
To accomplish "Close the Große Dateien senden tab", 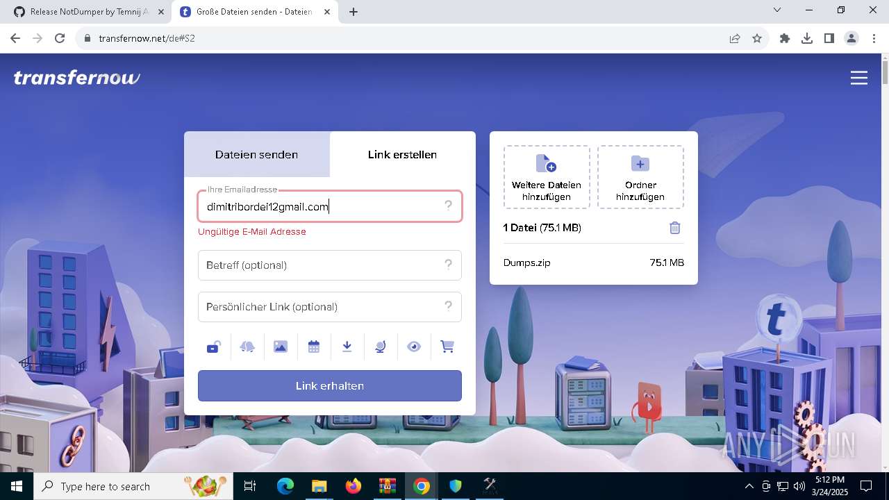I will pyautogui.click(x=327, y=12).
